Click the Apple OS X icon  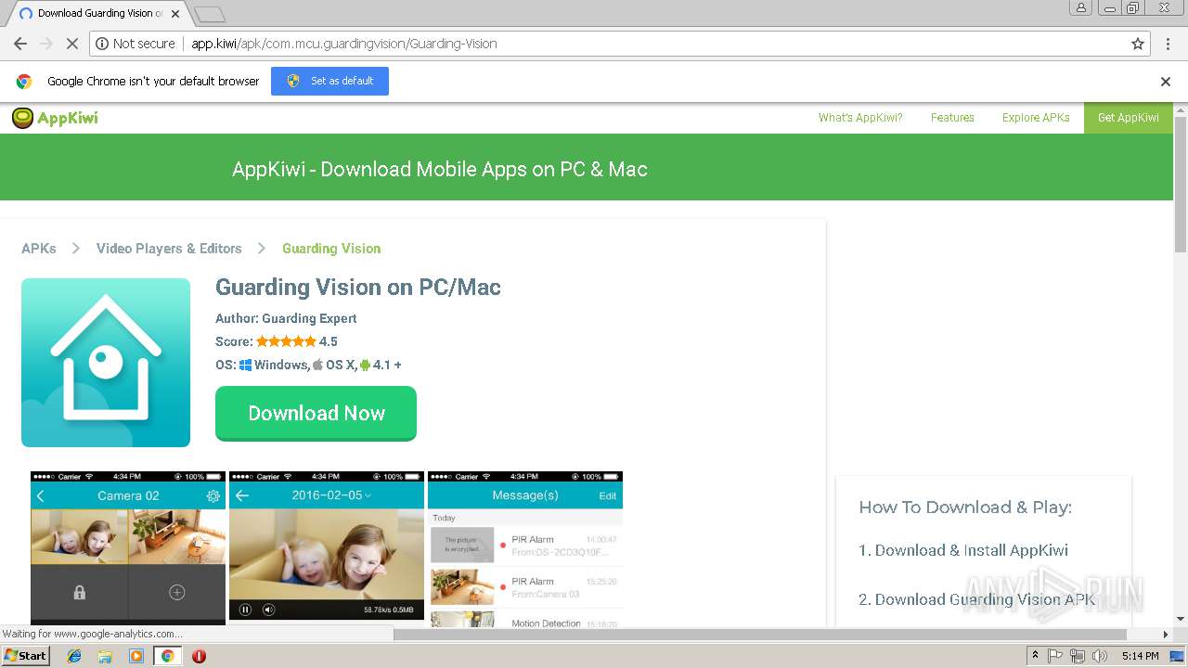[x=317, y=365]
